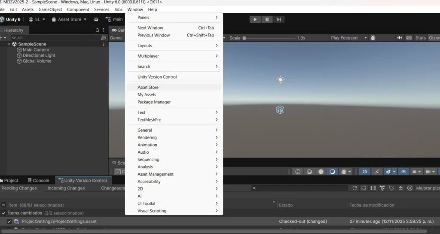The height and width of the screenshot is (234, 440).
Task: Click the main branch version control icon
Action: click(108, 19)
